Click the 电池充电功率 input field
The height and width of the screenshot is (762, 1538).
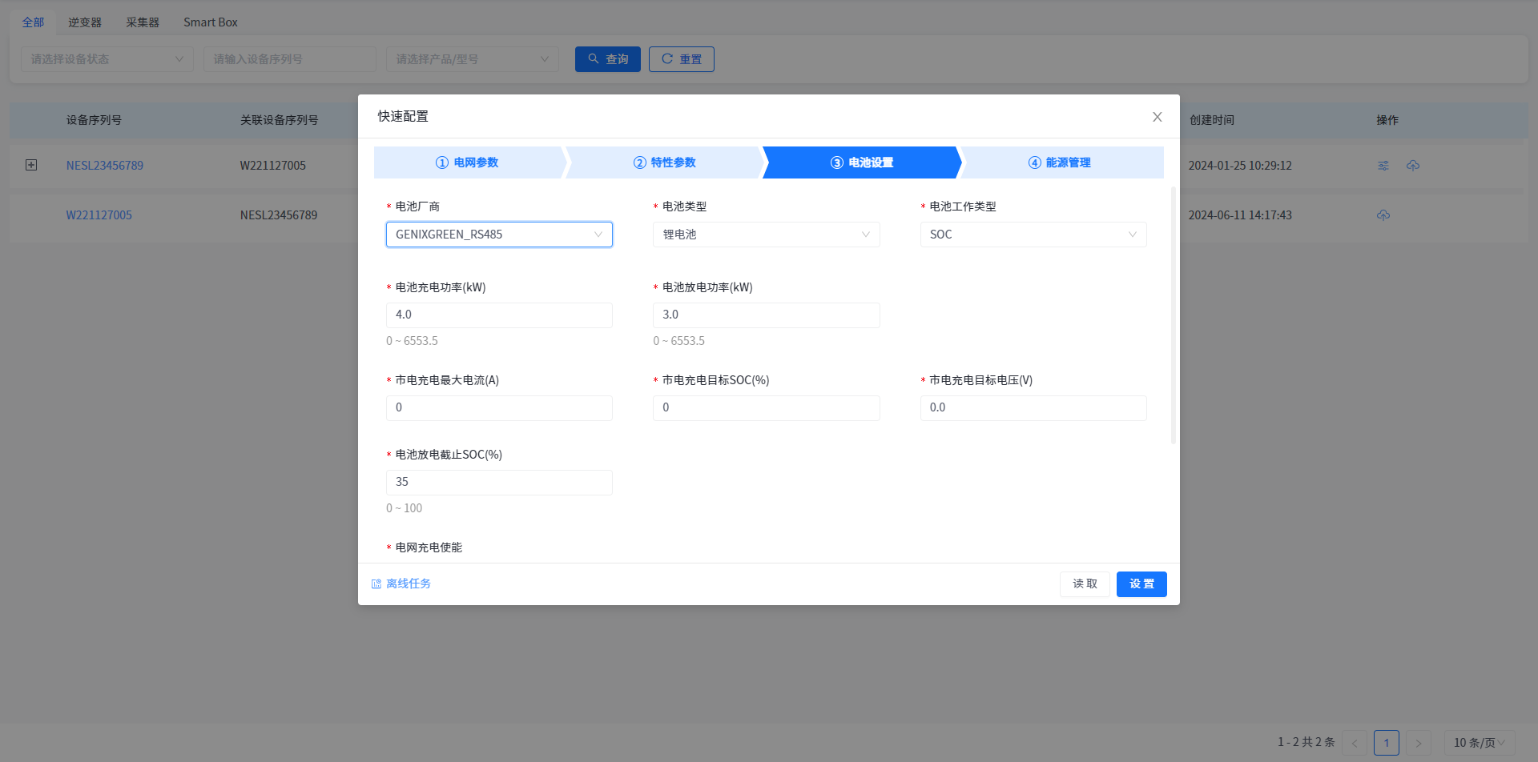click(499, 315)
